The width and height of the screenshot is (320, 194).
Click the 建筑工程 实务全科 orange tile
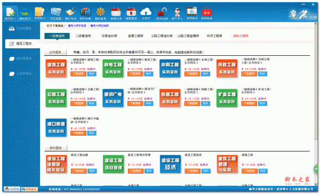(x=56, y=69)
